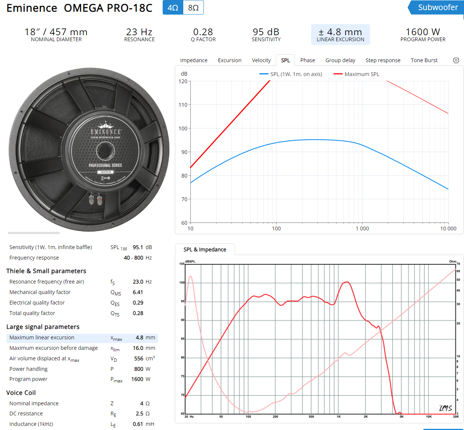Click the Voice Coil heading
Screen dimensions: 464x430
(21, 393)
